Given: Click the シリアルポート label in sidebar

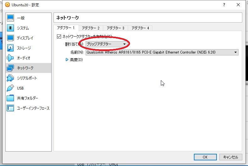Looking at the screenshot, I should click(x=27, y=78).
